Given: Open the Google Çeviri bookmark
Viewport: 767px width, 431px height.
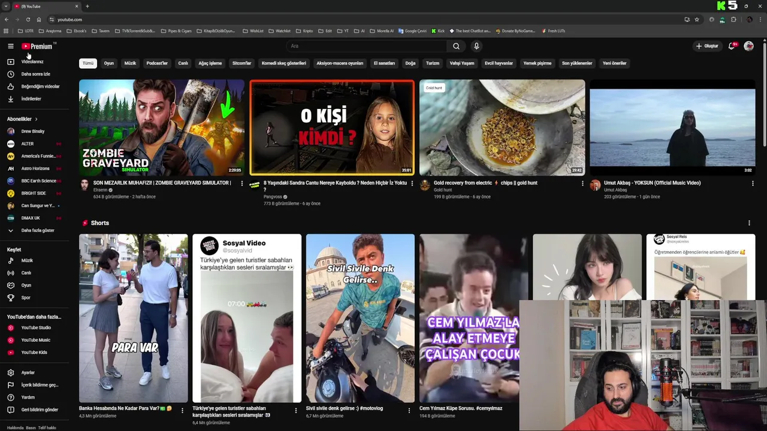Looking at the screenshot, I should pos(412,31).
